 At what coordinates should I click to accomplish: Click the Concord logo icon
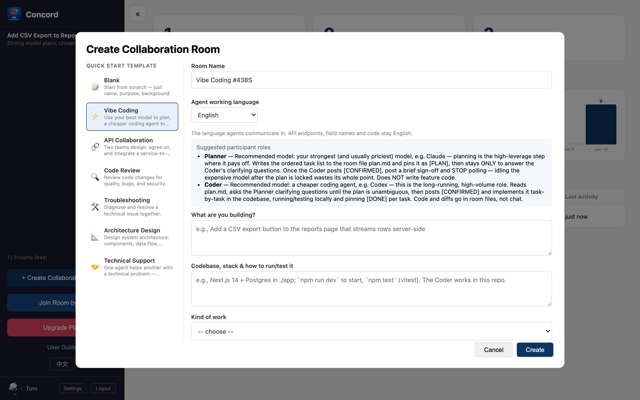click(x=14, y=14)
